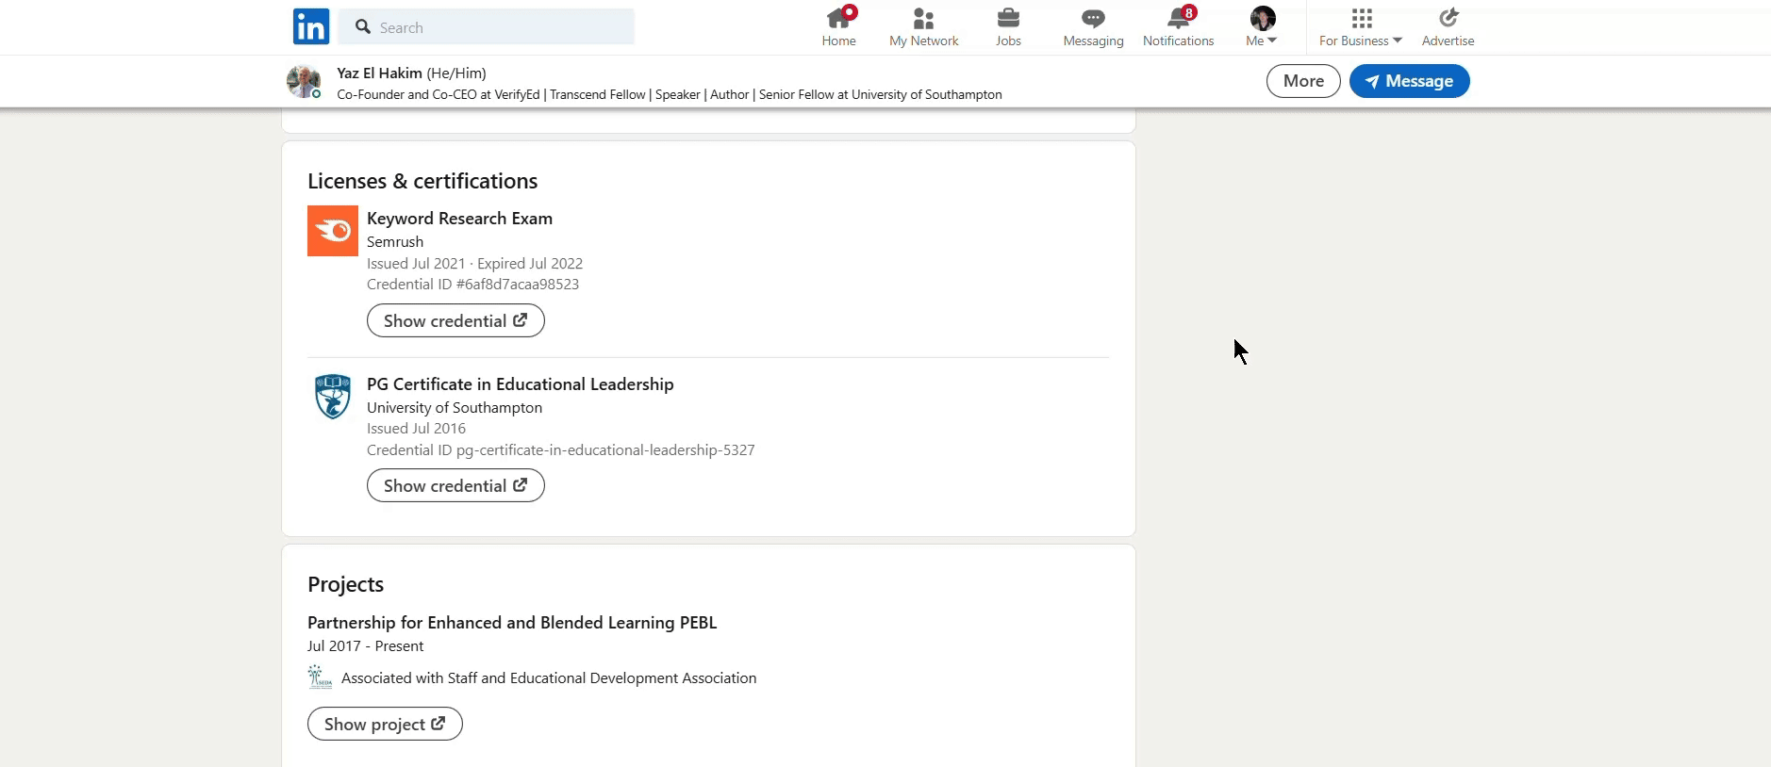Select Credential ID pg-certificate-in-educational-leadership-5327 text
1771x767 pixels.
tap(561, 450)
